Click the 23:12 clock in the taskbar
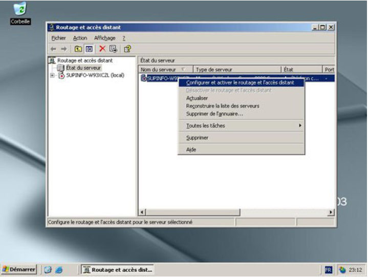Image resolution: width=368 pixels, height=277 pixels. point(355,270)
